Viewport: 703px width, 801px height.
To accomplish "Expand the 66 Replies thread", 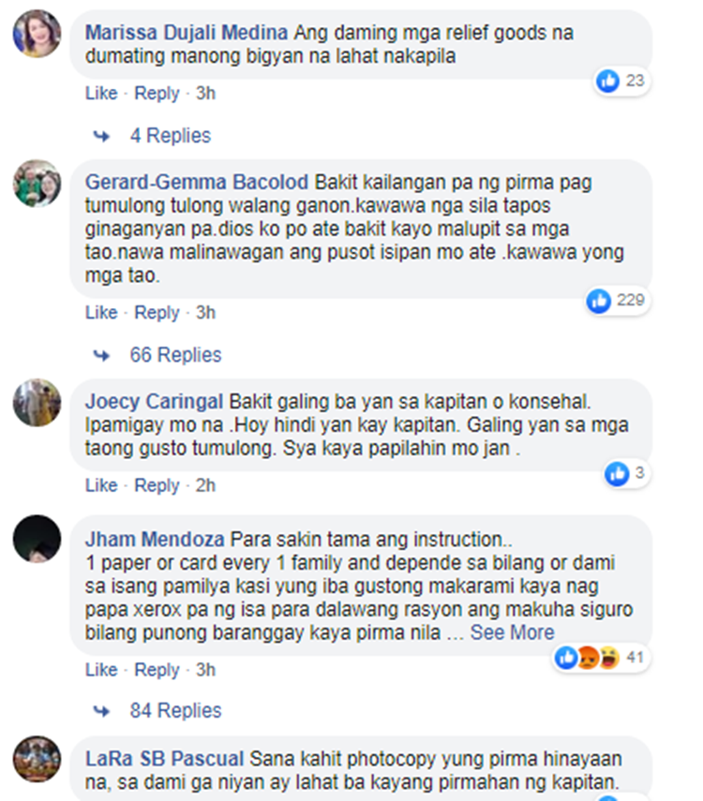I will click(175, 355).
